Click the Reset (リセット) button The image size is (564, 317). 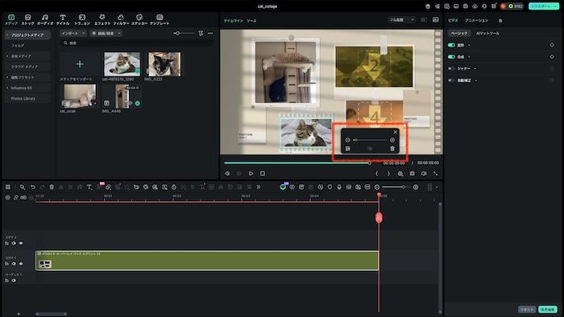point(527,310)
